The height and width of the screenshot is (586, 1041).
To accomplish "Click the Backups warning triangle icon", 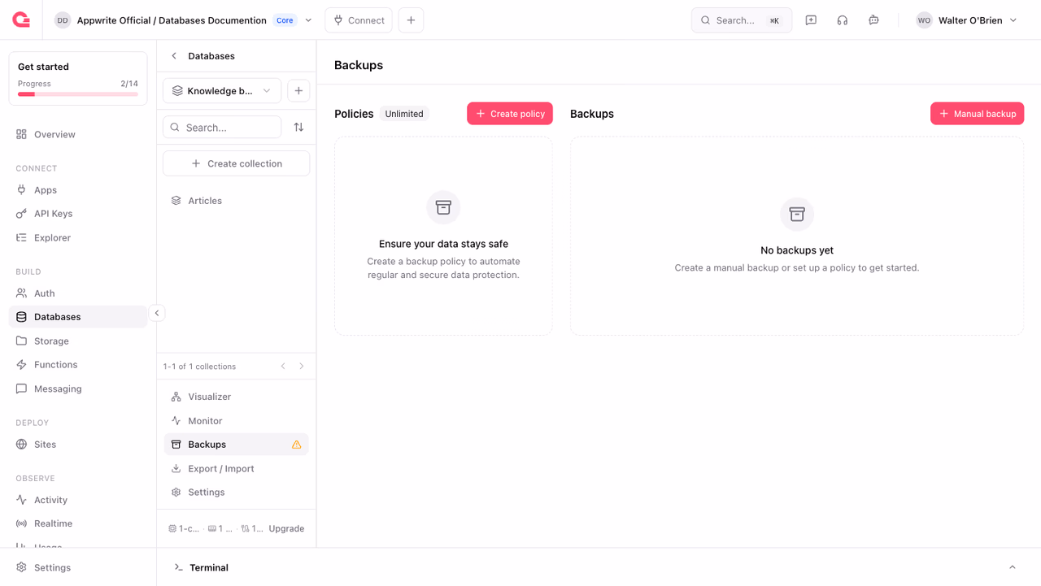I will (x=296, y=445).
